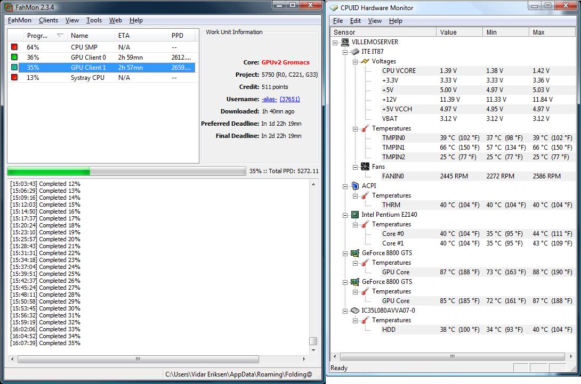Select the VBAT sensor row
Viewport: 581px width, 384px height.
(x=478, y=118)
